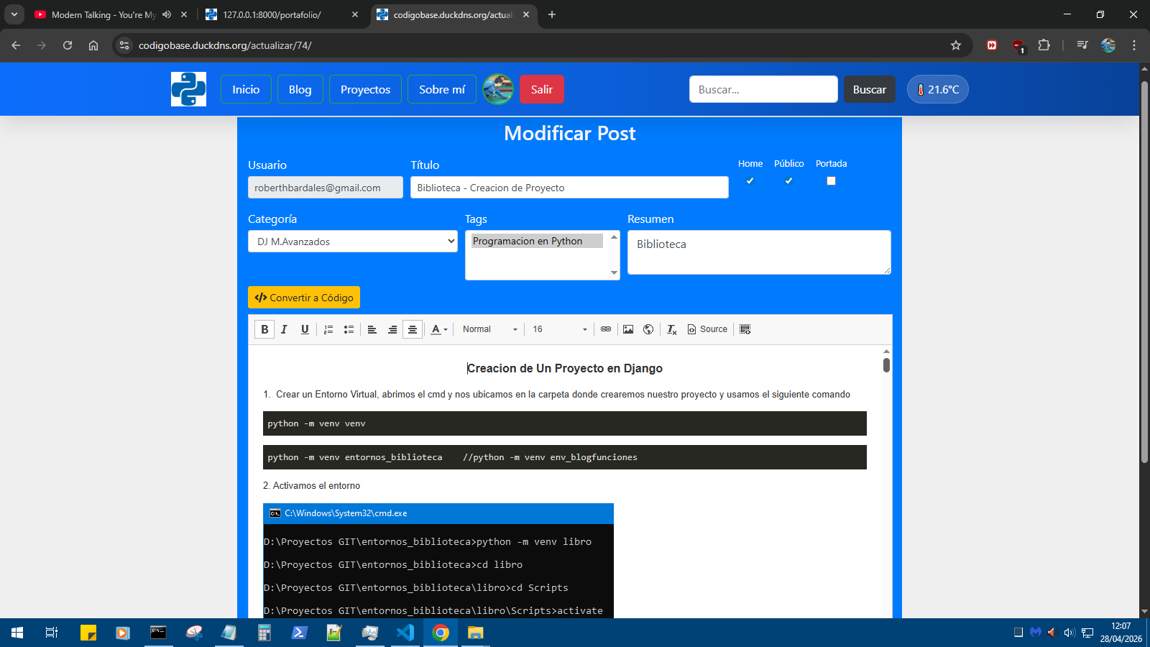1150x647 pixels.
Task: Align text right in editor
Action: coord(392,329)
